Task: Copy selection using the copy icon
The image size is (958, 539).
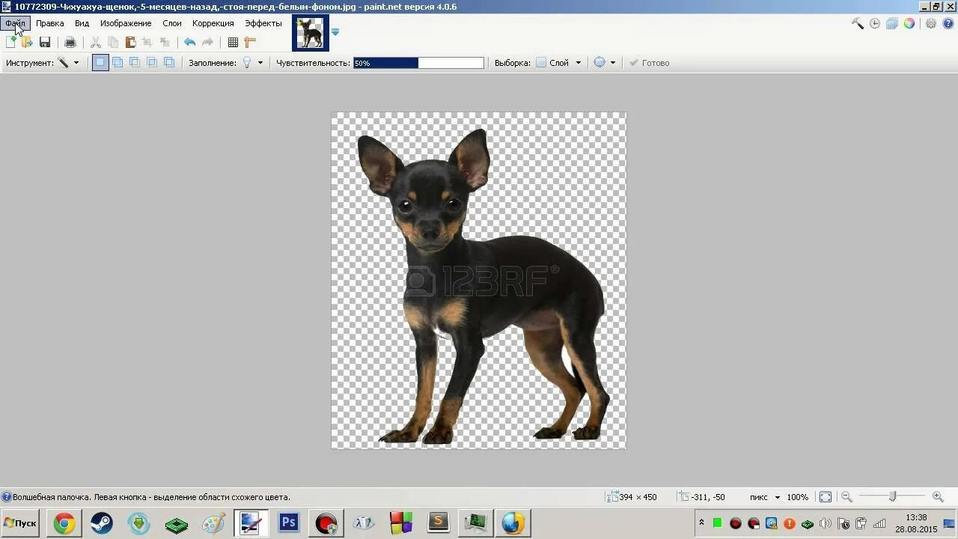Action: point(113,43)
